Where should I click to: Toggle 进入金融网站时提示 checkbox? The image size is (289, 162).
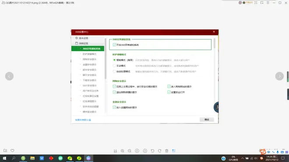(x=114, y=107)
